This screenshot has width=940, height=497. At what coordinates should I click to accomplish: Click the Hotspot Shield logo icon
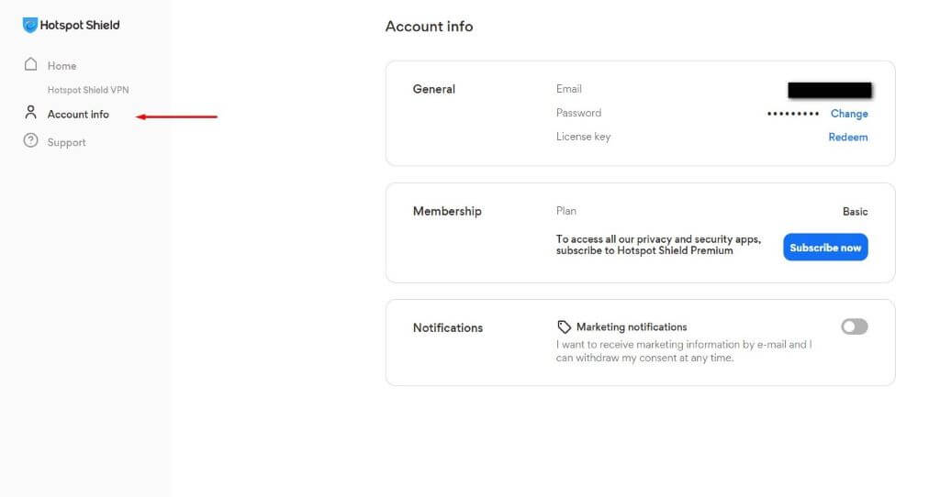tap(30, 26)
